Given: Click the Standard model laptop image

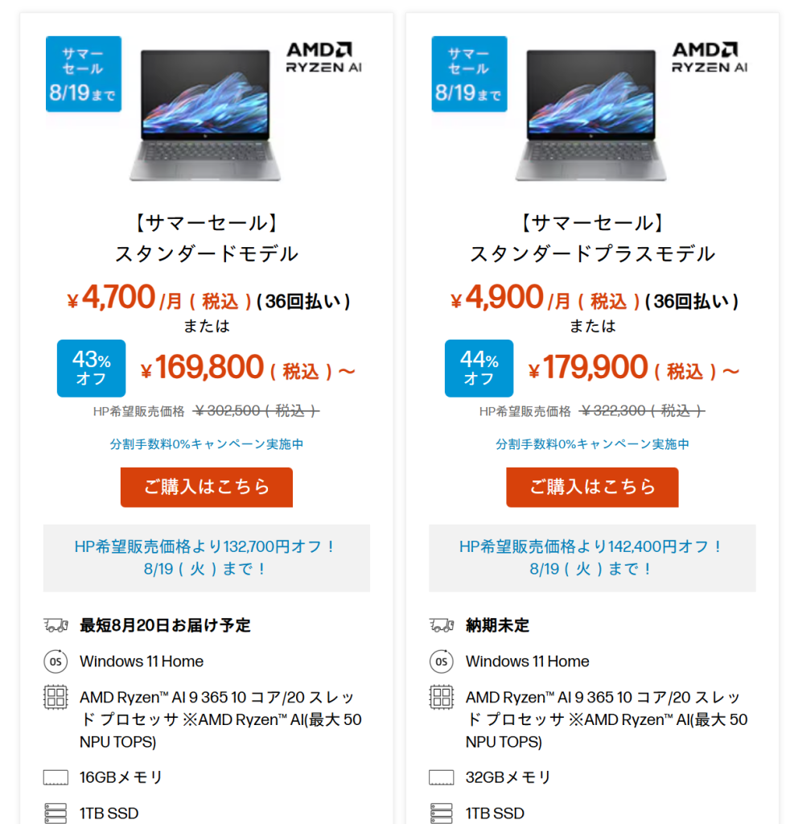Looking at the screenshot, I should point(205,114).
